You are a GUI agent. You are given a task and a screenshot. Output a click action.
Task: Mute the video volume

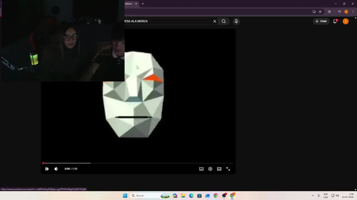[x=56, y=169]
